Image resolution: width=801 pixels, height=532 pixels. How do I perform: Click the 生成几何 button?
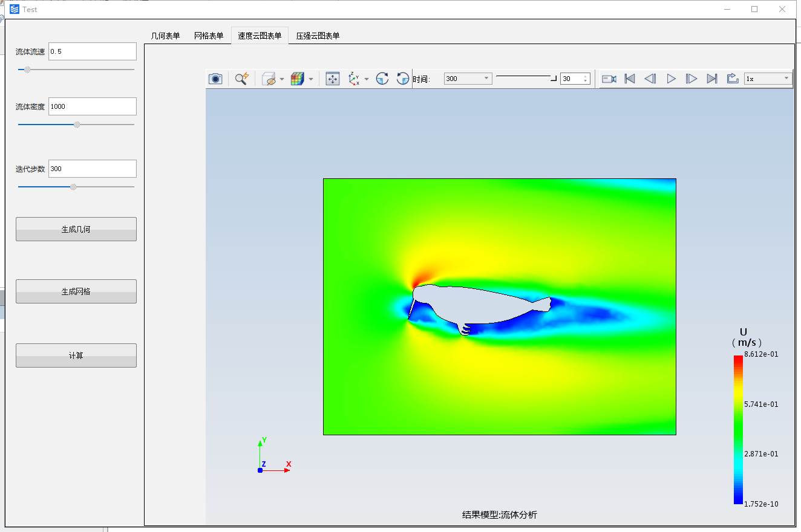(76, 229)
